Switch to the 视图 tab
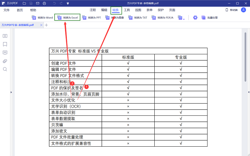The width and height of the screenshot is (250, 156). click(138, 10)
